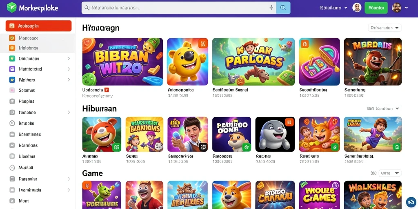
Task: Click the red badge next to Uodenota title
Action: [107, 90]
